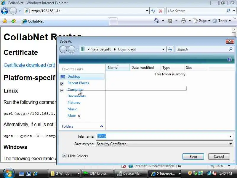Collapse with Hide Folders button
This screenshot has height=178, width=237.
[x=75, y=156]
